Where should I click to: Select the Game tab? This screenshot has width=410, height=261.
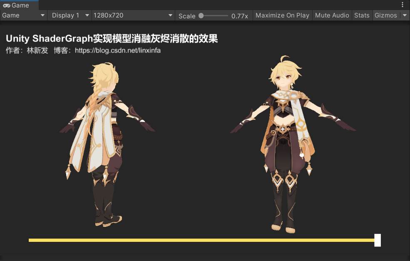pos(19,5)
